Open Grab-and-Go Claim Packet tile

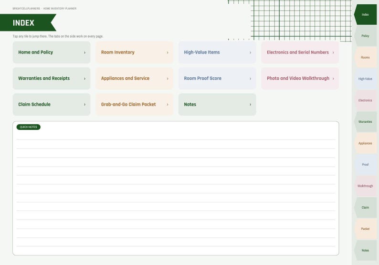(x=135, y=105)
